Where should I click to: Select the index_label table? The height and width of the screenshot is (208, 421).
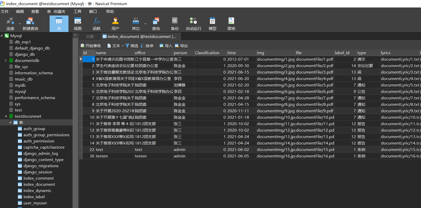[34, 197]
